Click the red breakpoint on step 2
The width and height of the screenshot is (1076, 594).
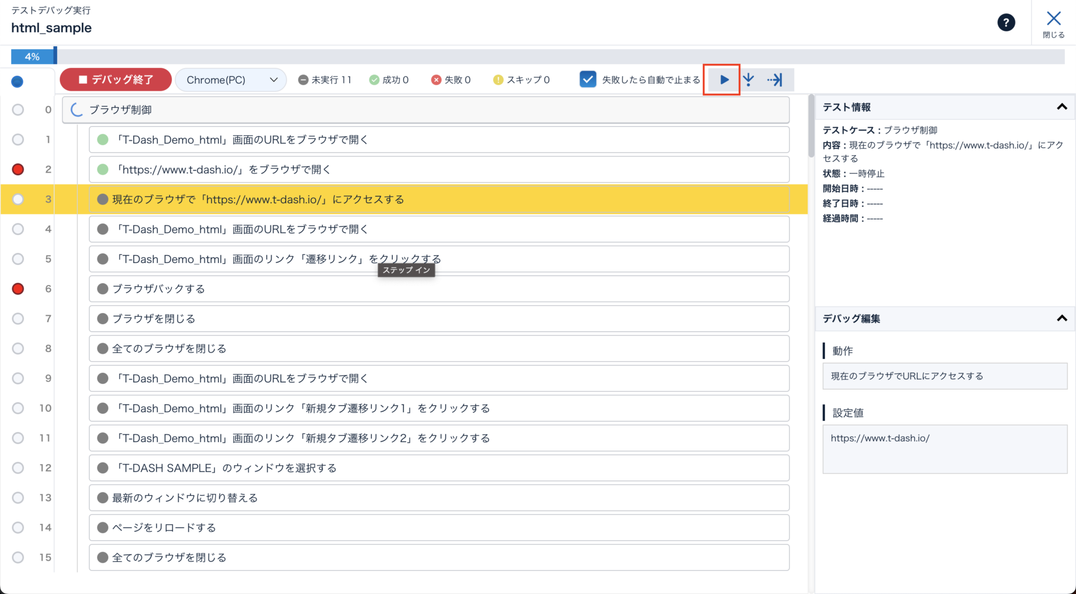tap(18, 170)
